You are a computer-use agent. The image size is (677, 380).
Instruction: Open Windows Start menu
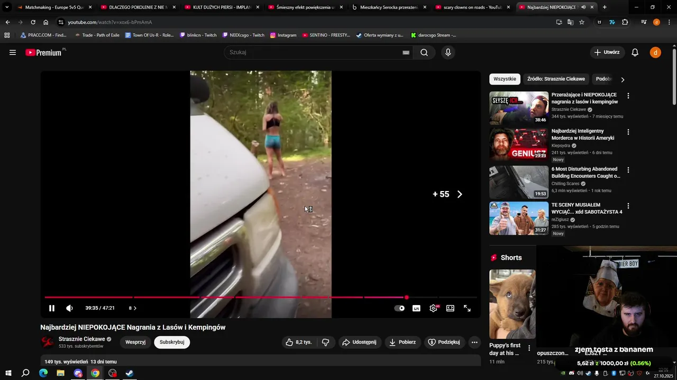point(8,373)
